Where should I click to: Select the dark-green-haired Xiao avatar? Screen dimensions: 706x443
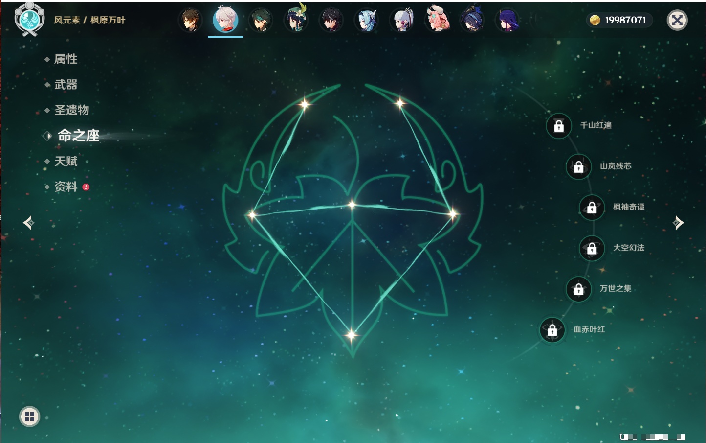[261, 21]
